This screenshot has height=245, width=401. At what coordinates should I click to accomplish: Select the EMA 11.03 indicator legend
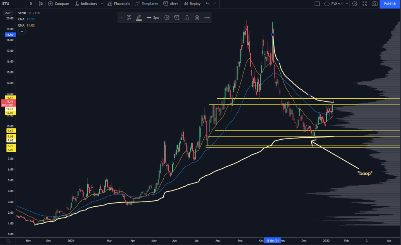(26, 25)
